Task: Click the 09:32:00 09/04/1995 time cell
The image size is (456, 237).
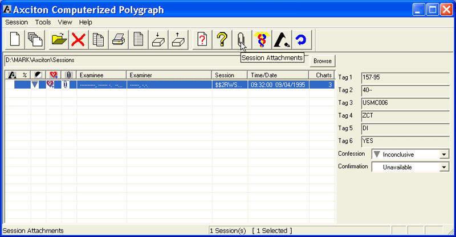Action: click(278, 85)
